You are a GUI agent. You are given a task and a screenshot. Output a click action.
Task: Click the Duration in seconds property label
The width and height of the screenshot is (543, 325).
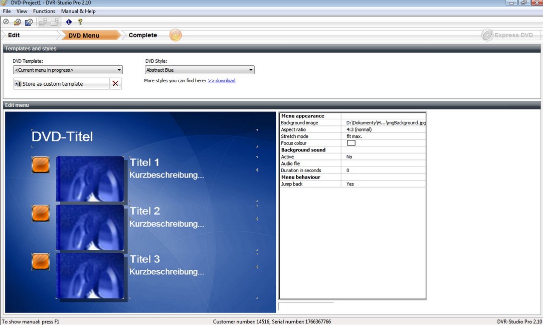click(301, 170)
